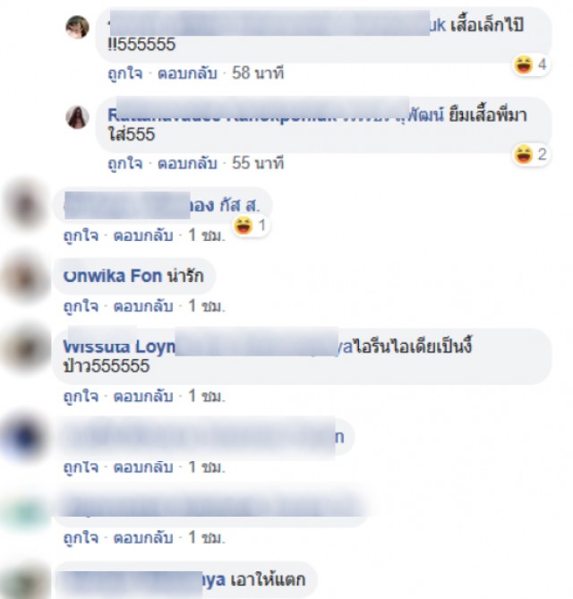This screenshot has width=573, height=599.
Task: Click the laughing reaction with count 2
Action: [531, 155]
